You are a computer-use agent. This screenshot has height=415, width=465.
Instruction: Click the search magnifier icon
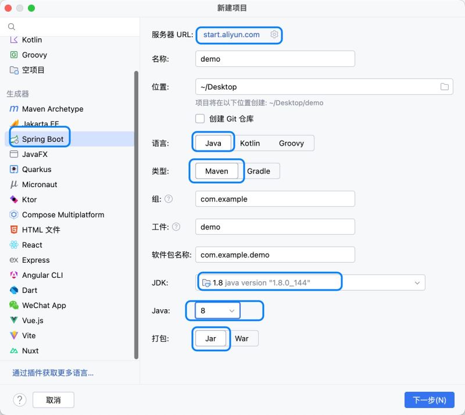click(12, 27)
